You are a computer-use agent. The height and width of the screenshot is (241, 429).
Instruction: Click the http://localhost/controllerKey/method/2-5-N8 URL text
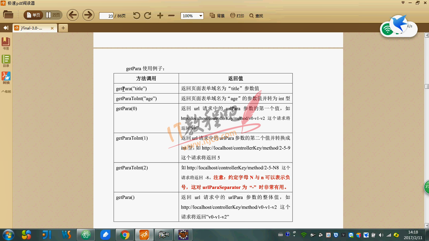(x=233, y=168)
